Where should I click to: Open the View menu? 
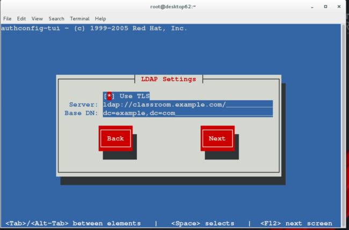coord(37,19)
